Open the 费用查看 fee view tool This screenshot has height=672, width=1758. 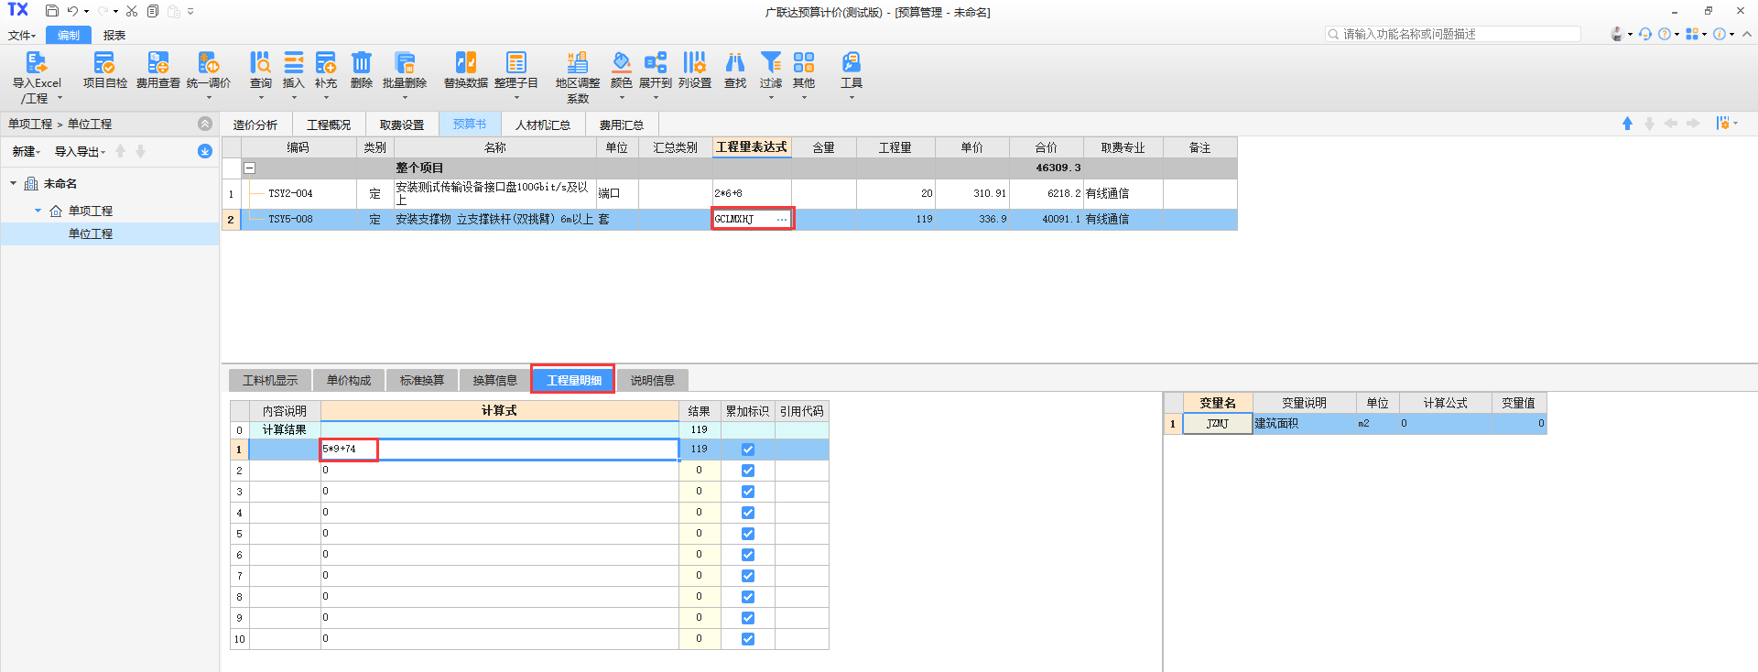coord(157,64)
